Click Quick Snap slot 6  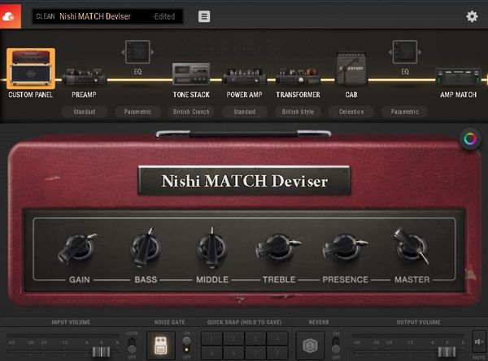click(233, 353)
